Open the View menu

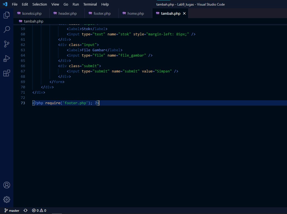(55, 4)
